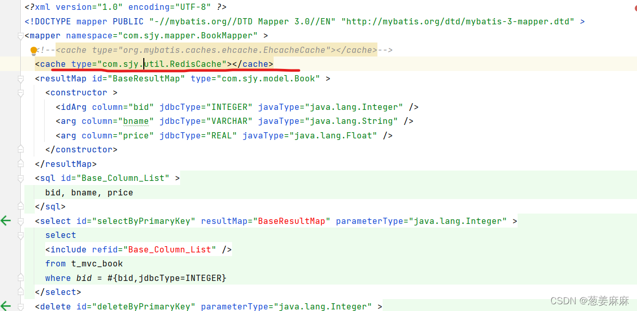Click the "java.lang.Float" javaType value
The image size is (637, 311).
click(x=333, y=136)
